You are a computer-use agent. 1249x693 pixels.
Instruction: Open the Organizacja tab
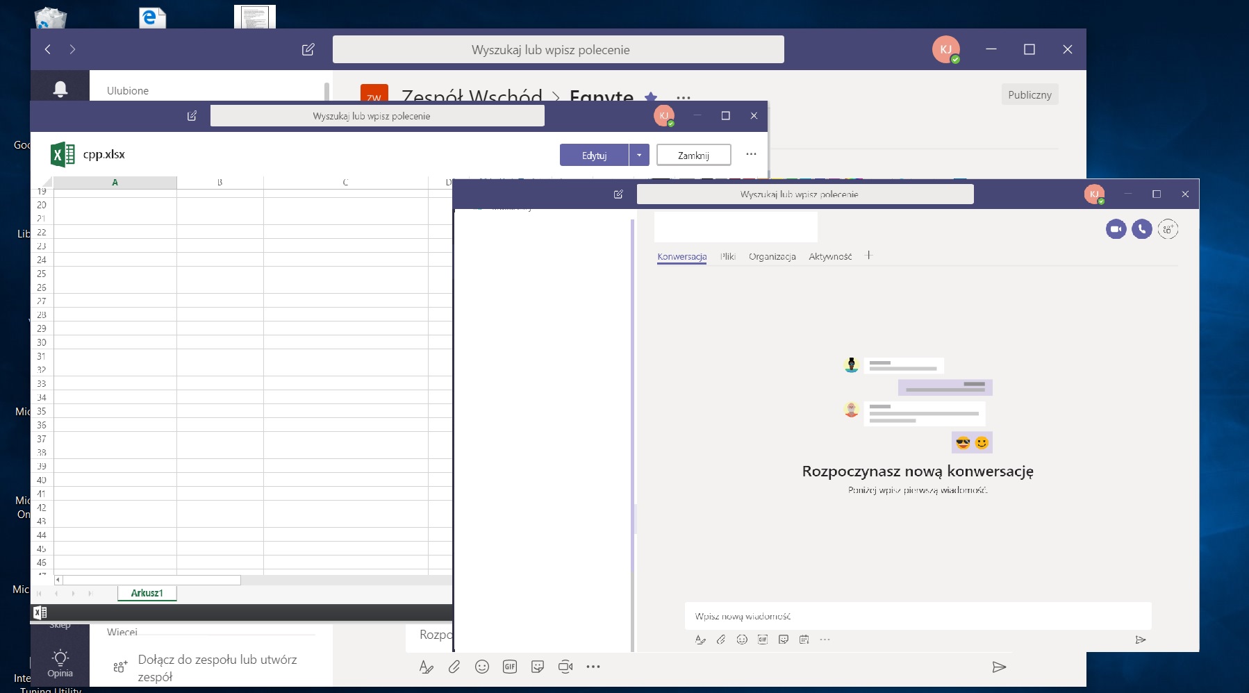click(772, 257)
